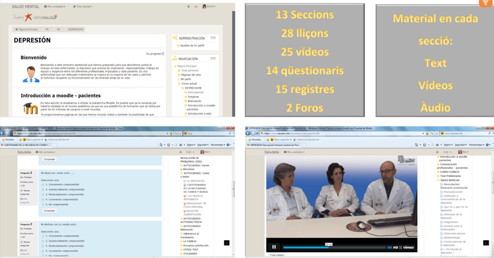Open Mis unidades menu in SALUD MENTAL page
This screenshot has height=258, width=494.
pos(55,6)
